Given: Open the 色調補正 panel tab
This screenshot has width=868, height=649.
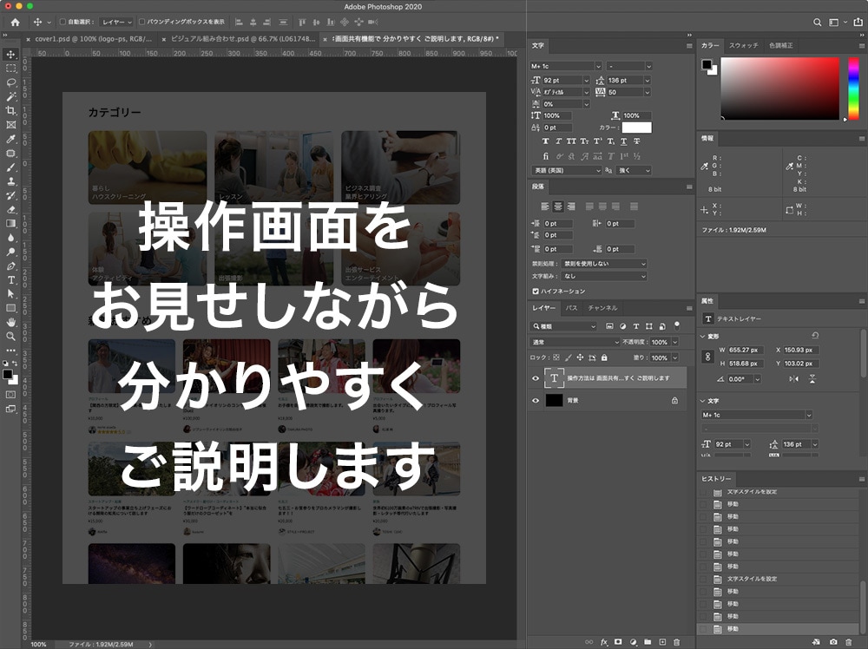Looking at the screenshot, I should coord(780,45).
